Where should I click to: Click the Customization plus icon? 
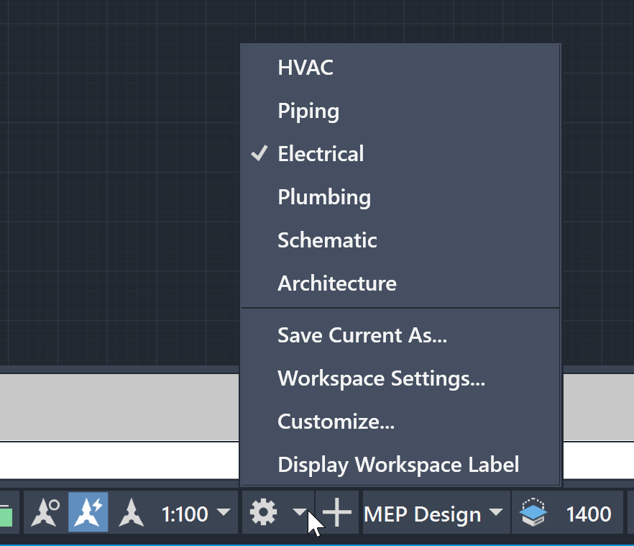click(x=336, y=513)
